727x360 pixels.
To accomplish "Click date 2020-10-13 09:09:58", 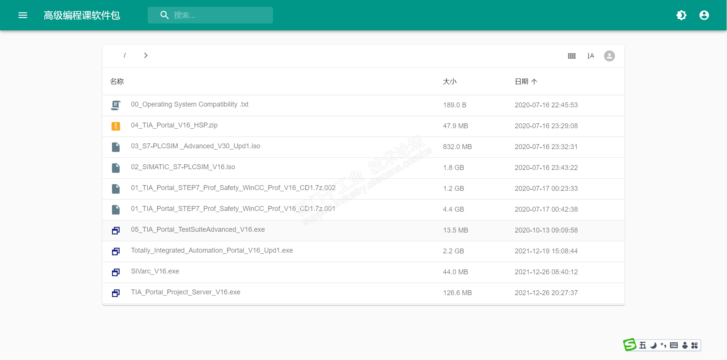I will click(546, 230).
